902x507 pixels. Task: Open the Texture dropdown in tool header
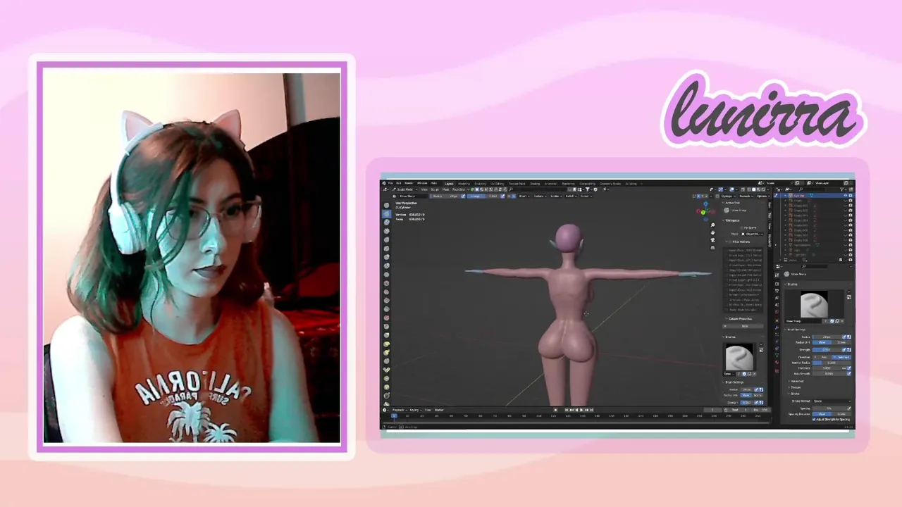click(x=540, y=196)
